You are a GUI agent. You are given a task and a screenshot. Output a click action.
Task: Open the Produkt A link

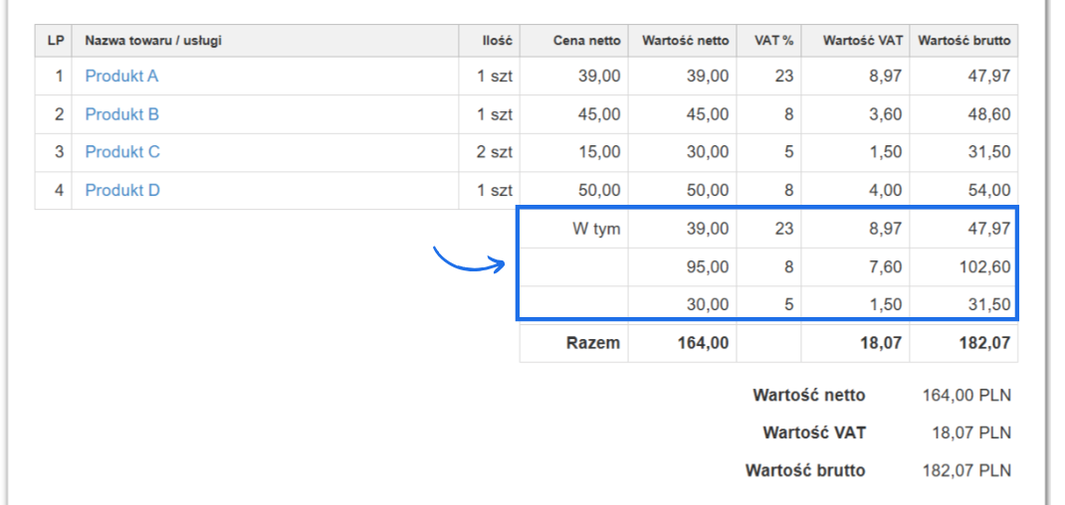click(121, 76)
